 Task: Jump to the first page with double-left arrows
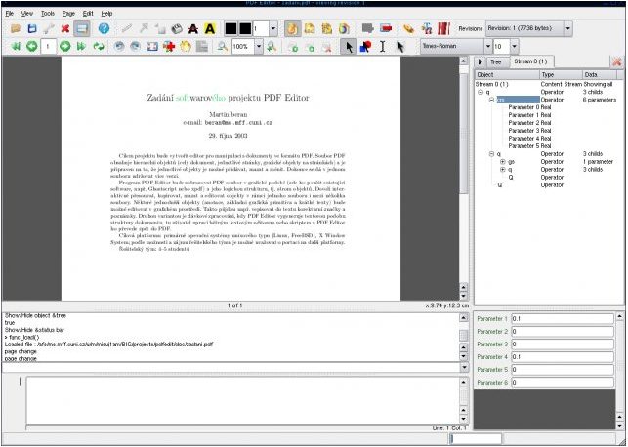[16, 47]
